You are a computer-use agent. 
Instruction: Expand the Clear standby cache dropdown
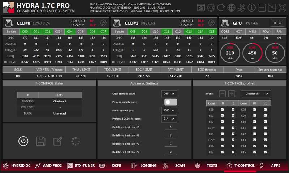pyautogui.click(x=169, y=94)
